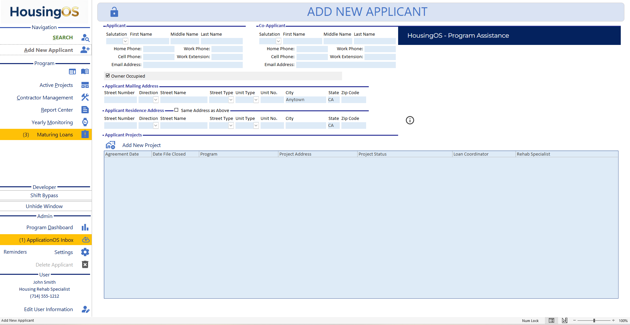
Task: Click the Applicant Email Address field
Action: click(x=193, y=65)
